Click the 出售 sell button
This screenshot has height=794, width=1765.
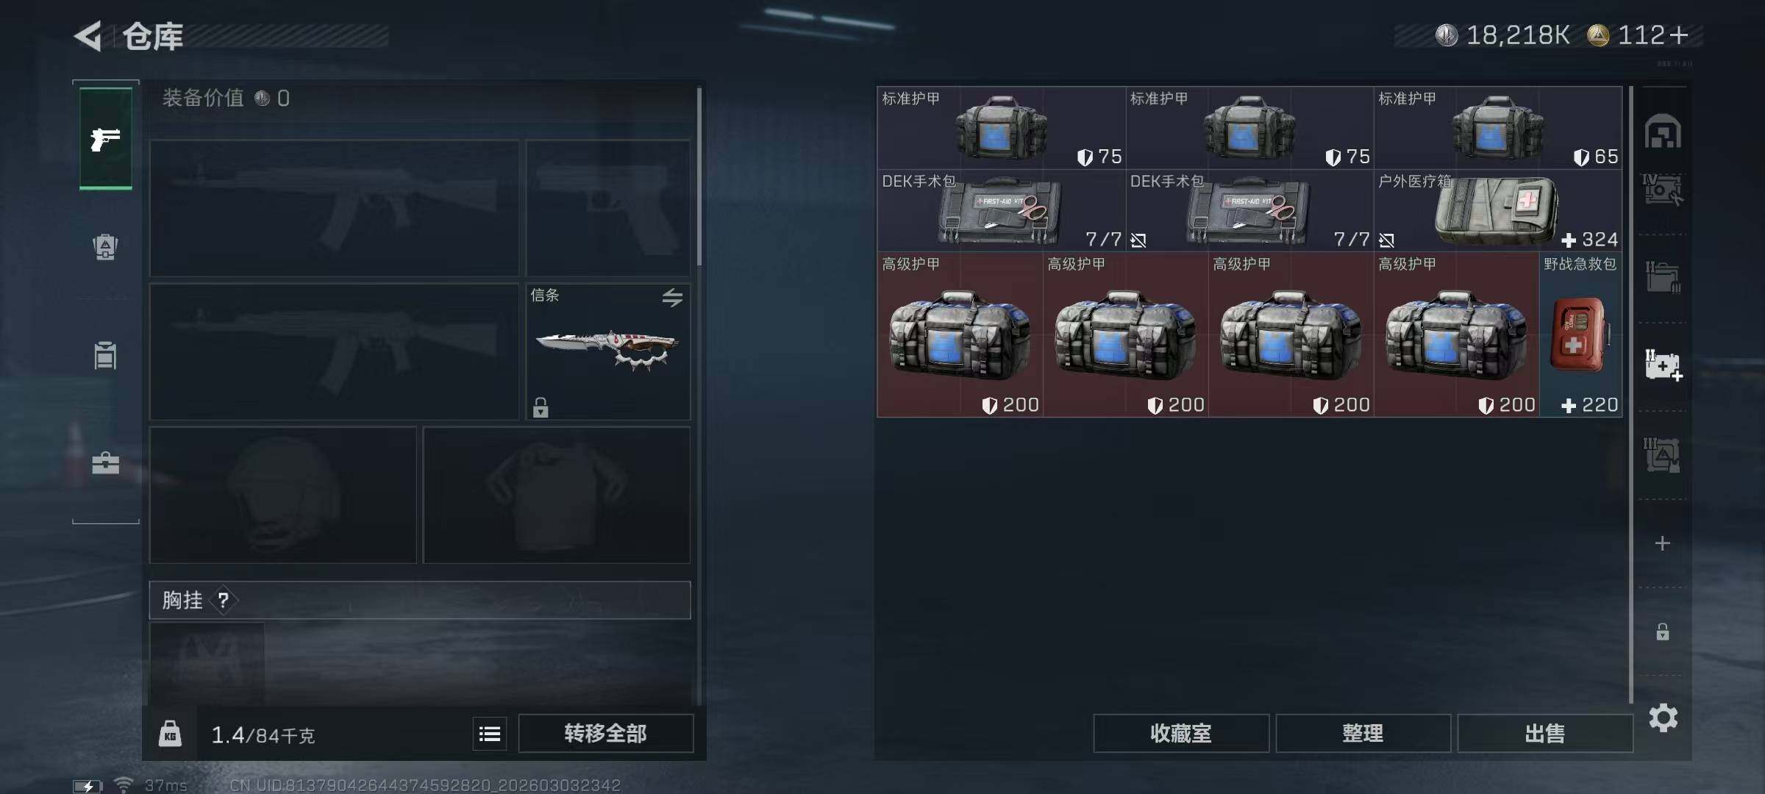tap(1545, 733)
